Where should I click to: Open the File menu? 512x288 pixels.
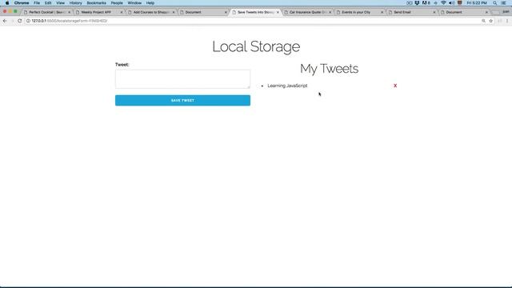coord(37,3)
